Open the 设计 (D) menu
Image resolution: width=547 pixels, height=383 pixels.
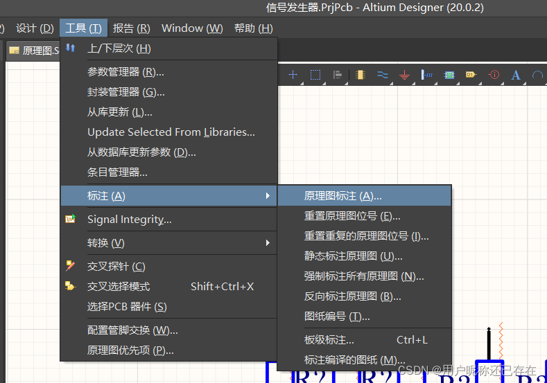click(35, 28)
